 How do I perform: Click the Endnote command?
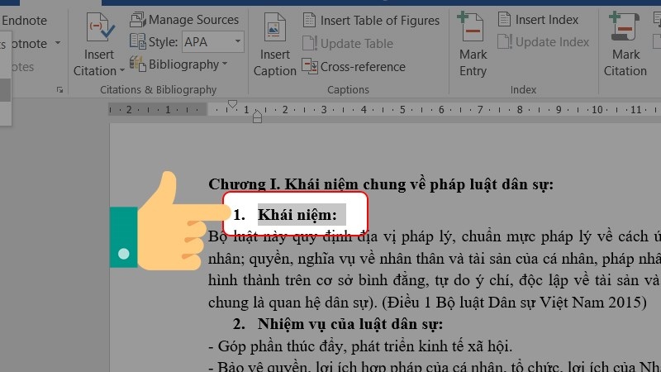pyautogui.click(x=23, y=20)
